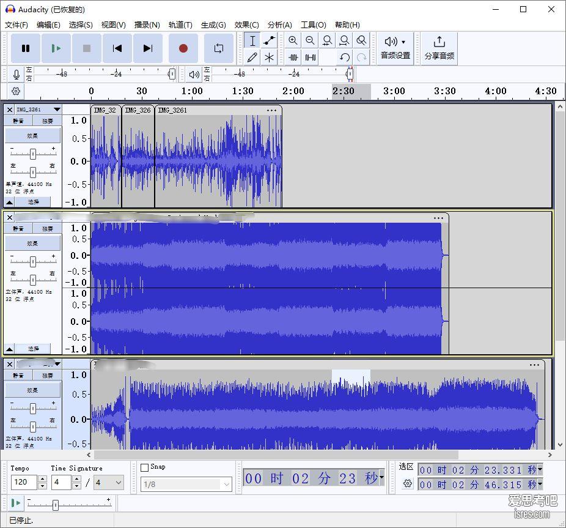Skip to start of project
The height and width of the screenshot is (528, 566).
pos(117,48)
